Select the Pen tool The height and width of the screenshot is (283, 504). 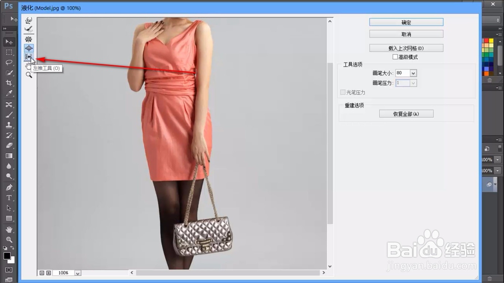(x=9, y=187)
